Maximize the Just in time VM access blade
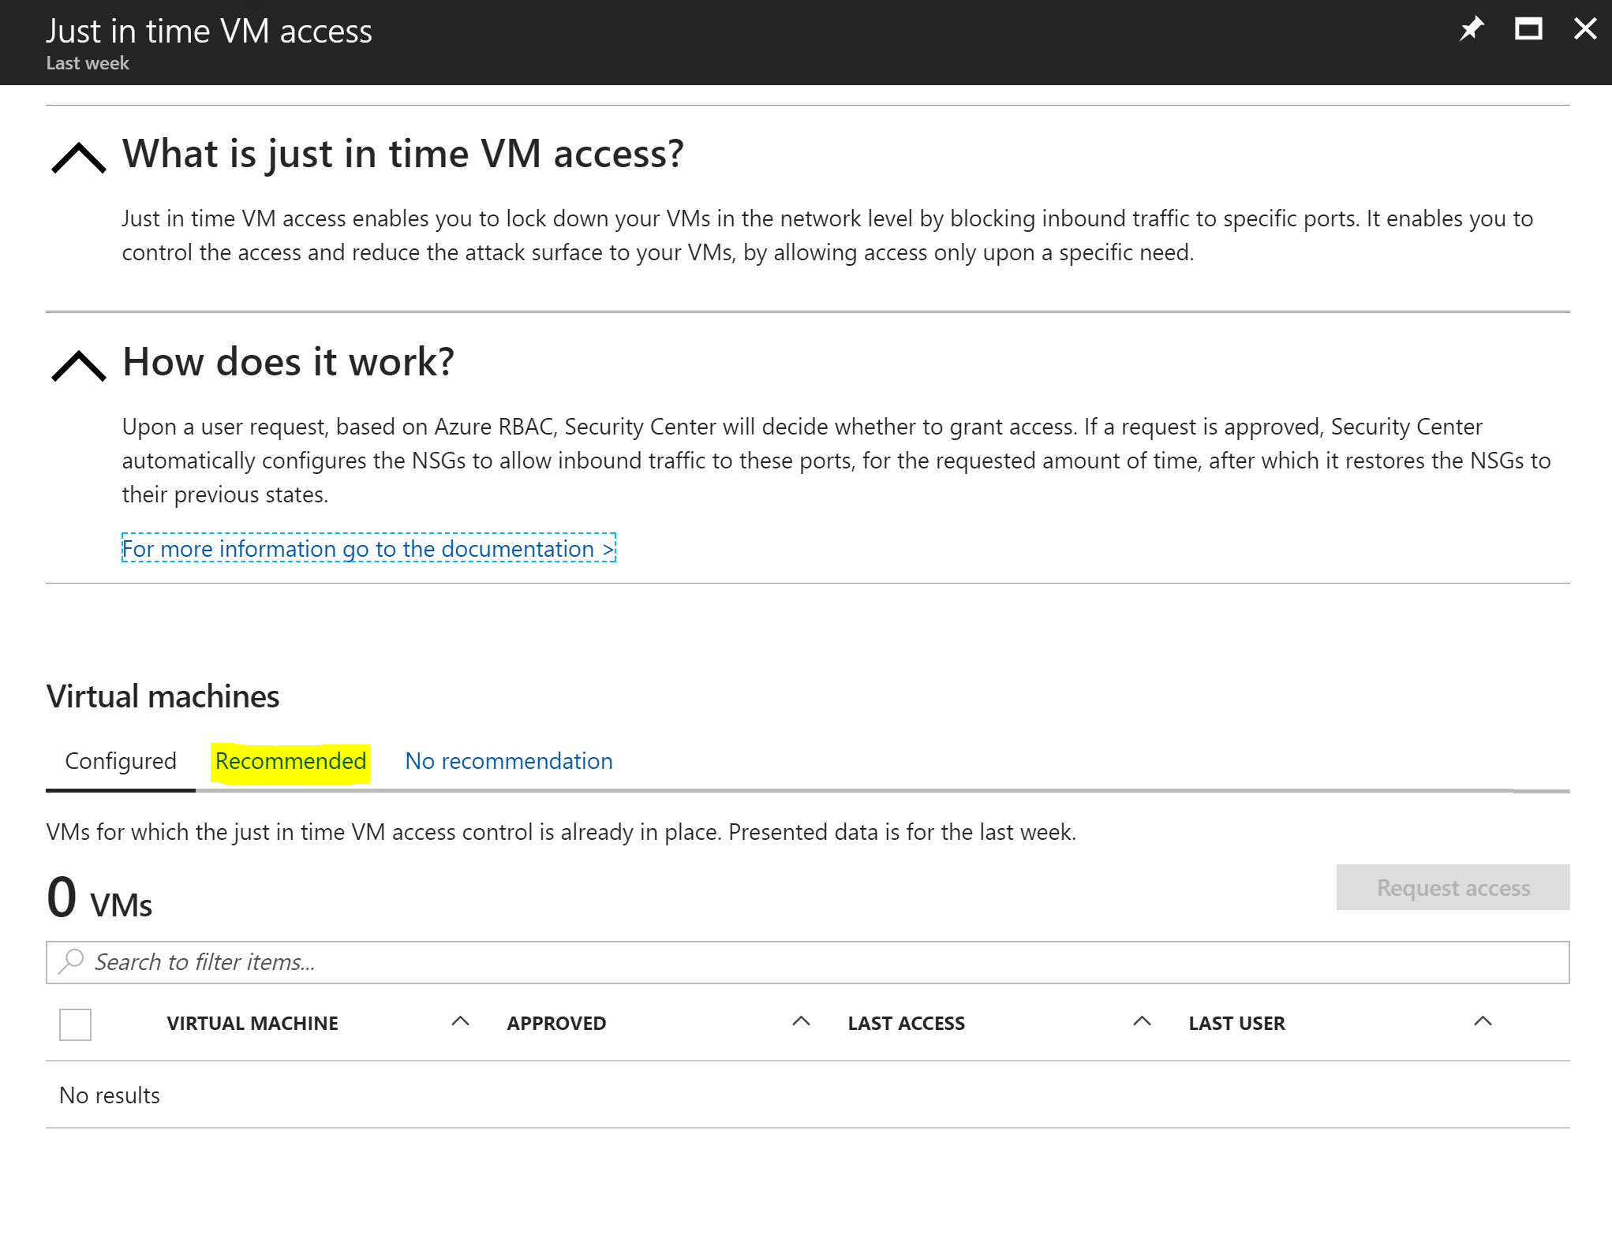This screenshot has height=1235, width=1612. (x=1528, y=30)
